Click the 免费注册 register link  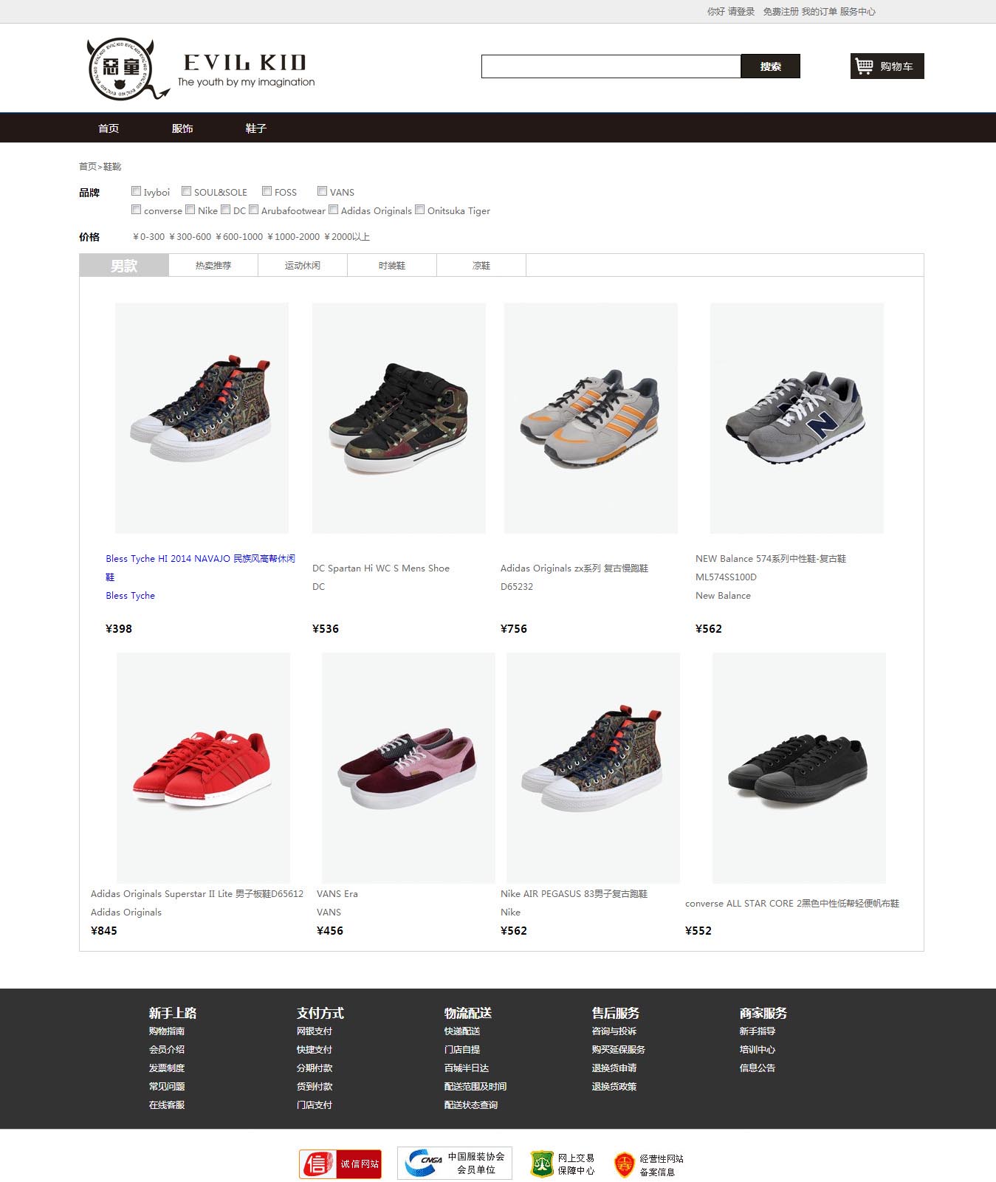pyautogui.click(x=780, y=12)
